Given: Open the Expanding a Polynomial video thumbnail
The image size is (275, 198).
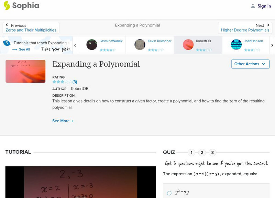Looking at the screenshot, I should click(x=25, y=71).
